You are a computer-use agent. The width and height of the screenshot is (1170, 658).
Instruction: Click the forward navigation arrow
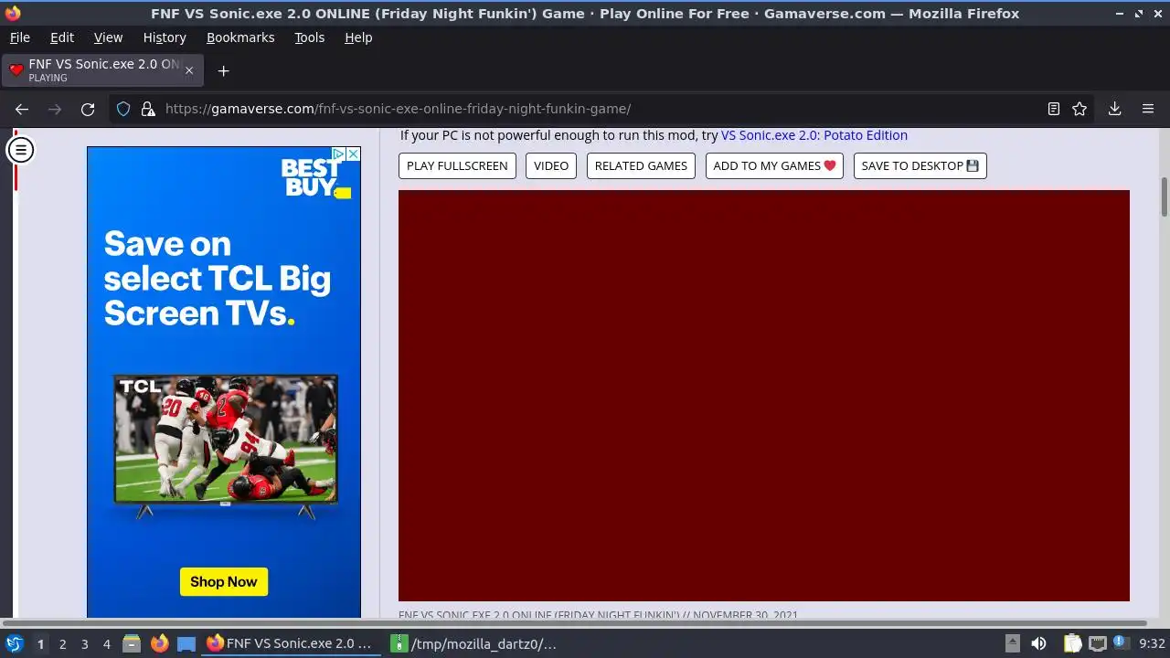(x=55, y=109)
